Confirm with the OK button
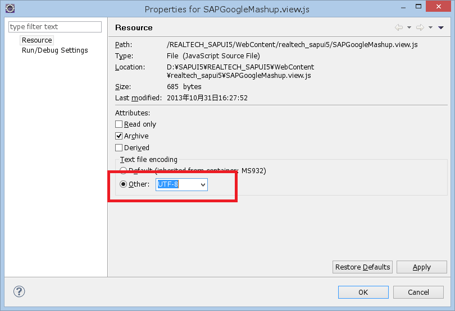The height and width of the screenshot is (311, 455). pos(363,292)
